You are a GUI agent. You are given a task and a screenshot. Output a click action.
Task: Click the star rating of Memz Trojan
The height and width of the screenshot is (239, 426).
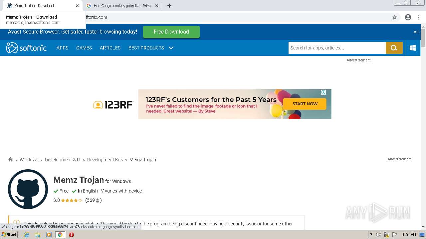72,200
